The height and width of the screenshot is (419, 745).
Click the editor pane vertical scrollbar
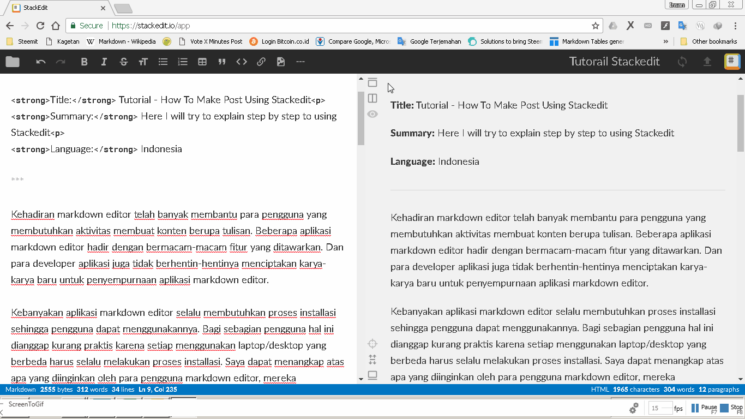[361, 118]
